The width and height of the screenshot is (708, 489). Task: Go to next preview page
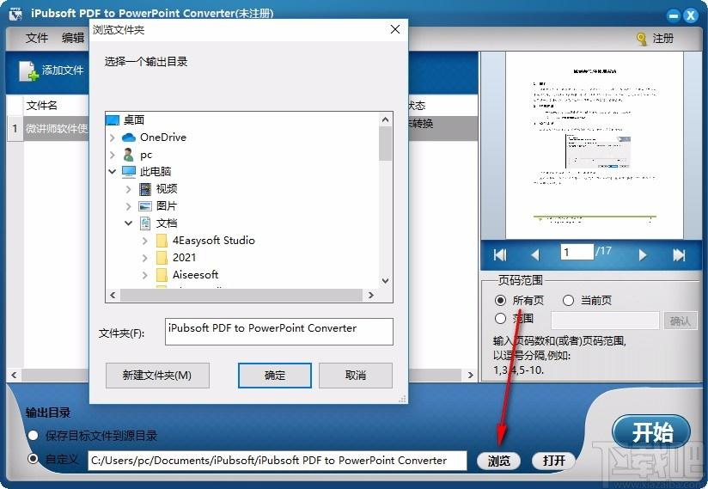pyautogui.click(x=643, y=255)
